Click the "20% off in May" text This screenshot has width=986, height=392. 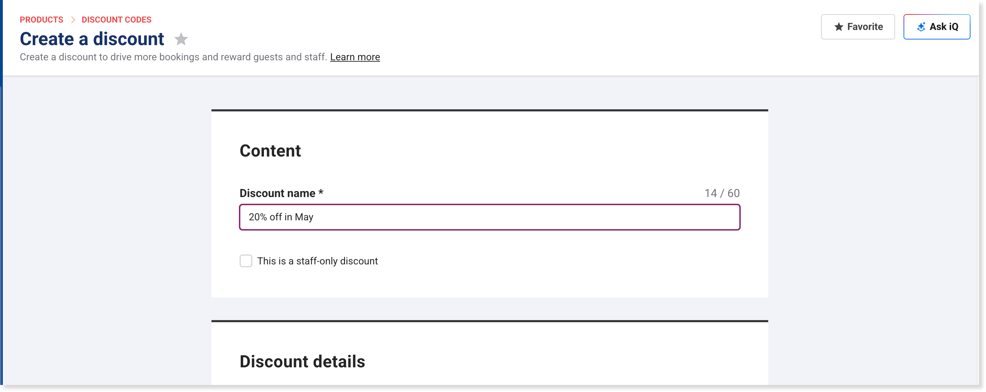pyautogui.click(x=281, y=217)
